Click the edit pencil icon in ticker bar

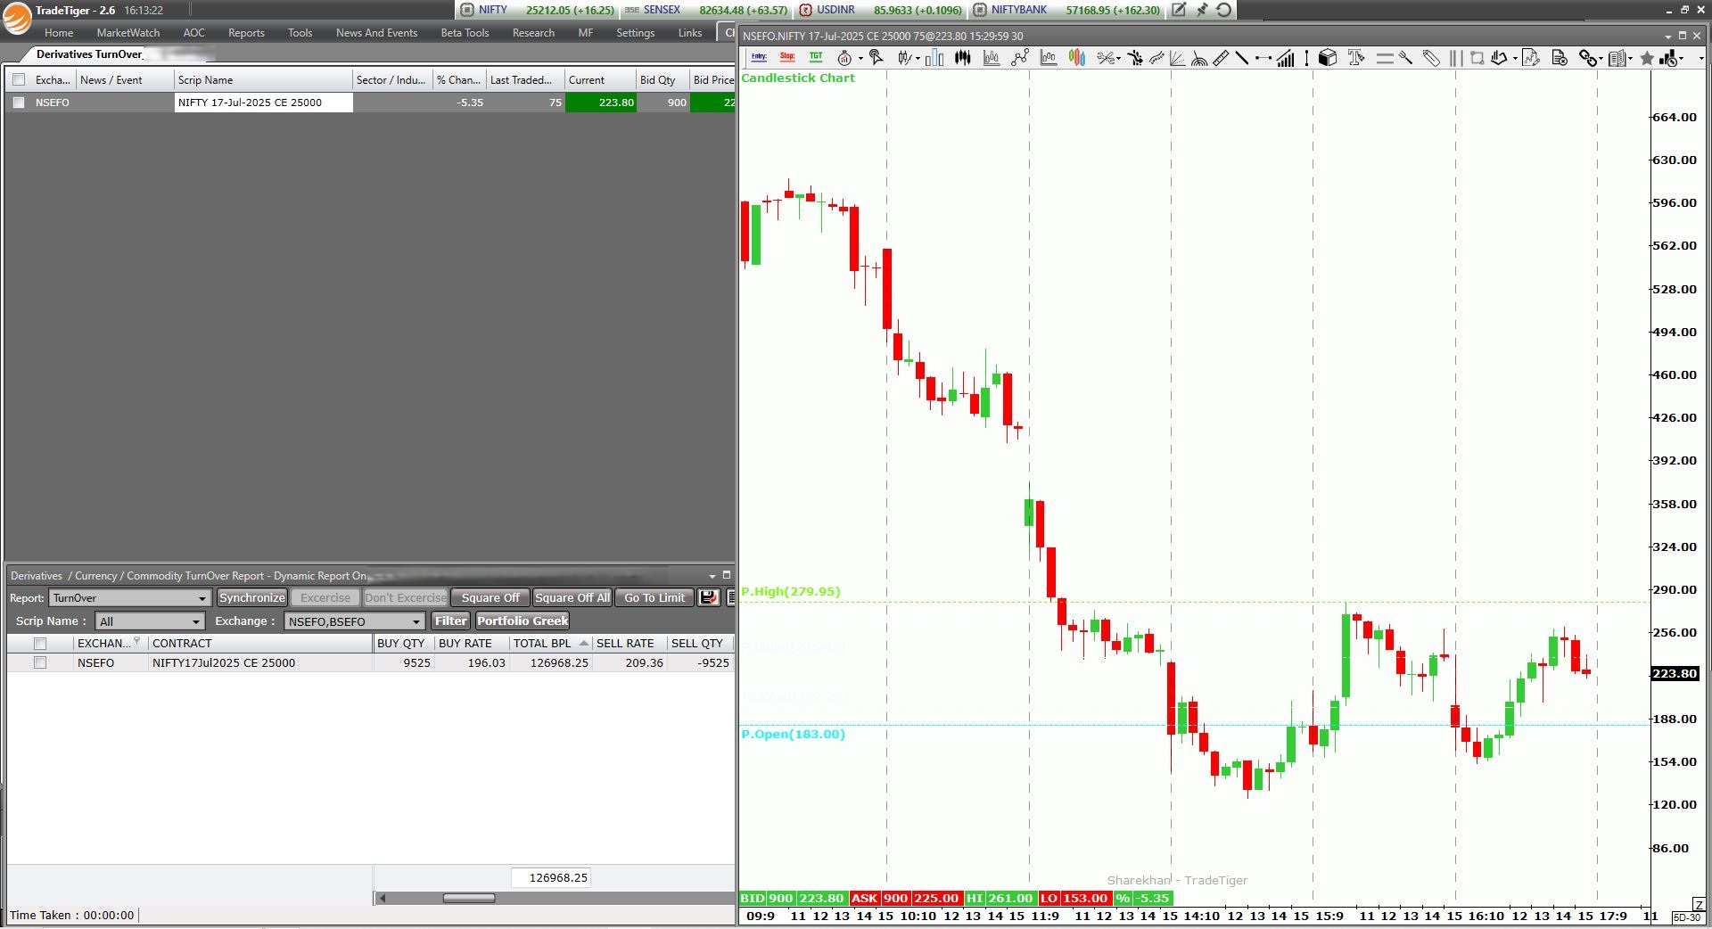tap(1179, 10)
